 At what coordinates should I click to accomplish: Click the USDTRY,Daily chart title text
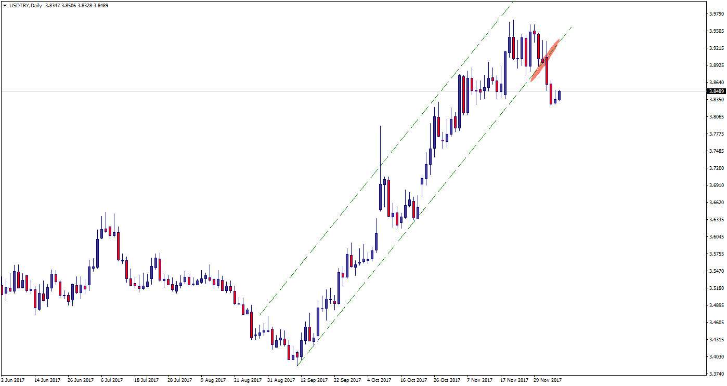(26, 6)
